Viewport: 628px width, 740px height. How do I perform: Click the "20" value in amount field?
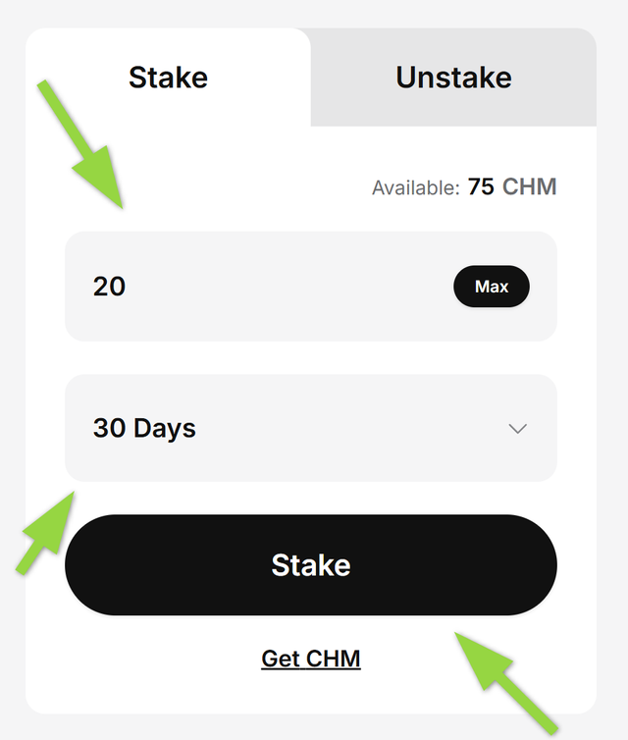[109, 287]
